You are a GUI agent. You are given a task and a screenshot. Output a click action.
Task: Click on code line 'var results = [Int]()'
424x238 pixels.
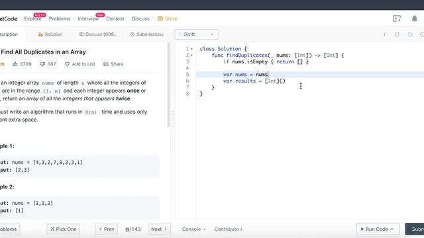pos(254,81)
